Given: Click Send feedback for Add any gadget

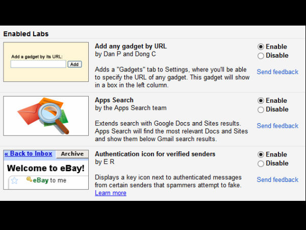Looking at the screenshot, I should click(277, 72).
